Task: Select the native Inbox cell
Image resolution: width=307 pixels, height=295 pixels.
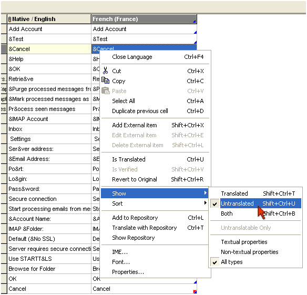Action: pos(49,129)
